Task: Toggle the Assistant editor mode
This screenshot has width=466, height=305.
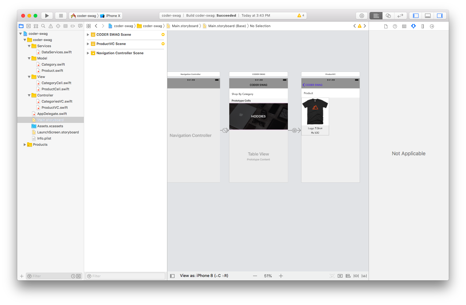Action: tap(388, 15)
